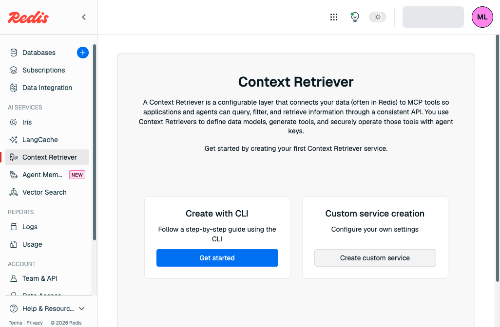Collapse the sidebar with the chevron arrow
Screen dimensions: 500x327
[84, 17]
